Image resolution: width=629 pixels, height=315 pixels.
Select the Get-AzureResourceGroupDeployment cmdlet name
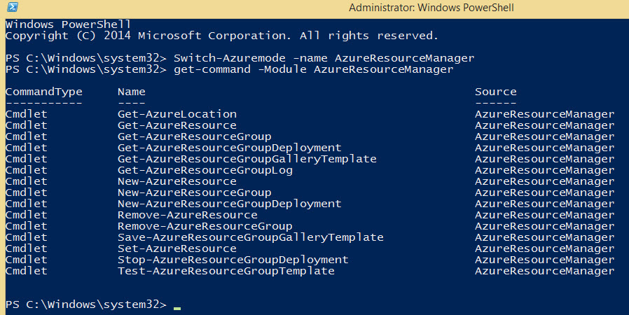click(230, 148)
